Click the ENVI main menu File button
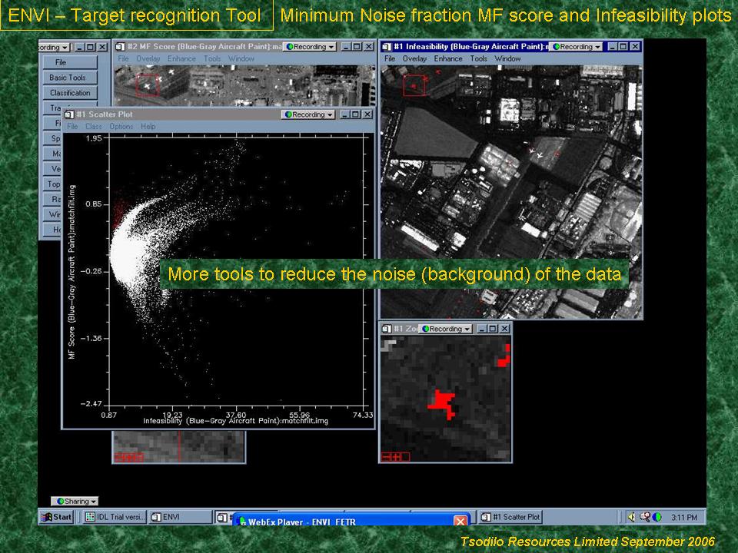The width and height of the screenshot is (738, 553). point(70,62)
